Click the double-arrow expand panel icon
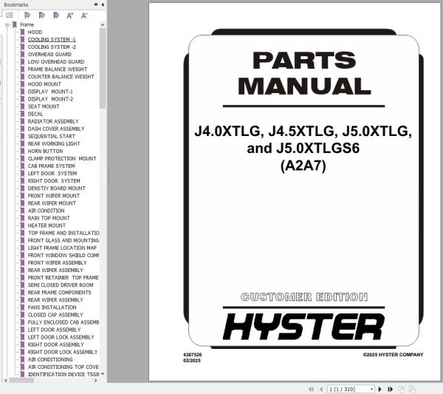 pos(96,4)
